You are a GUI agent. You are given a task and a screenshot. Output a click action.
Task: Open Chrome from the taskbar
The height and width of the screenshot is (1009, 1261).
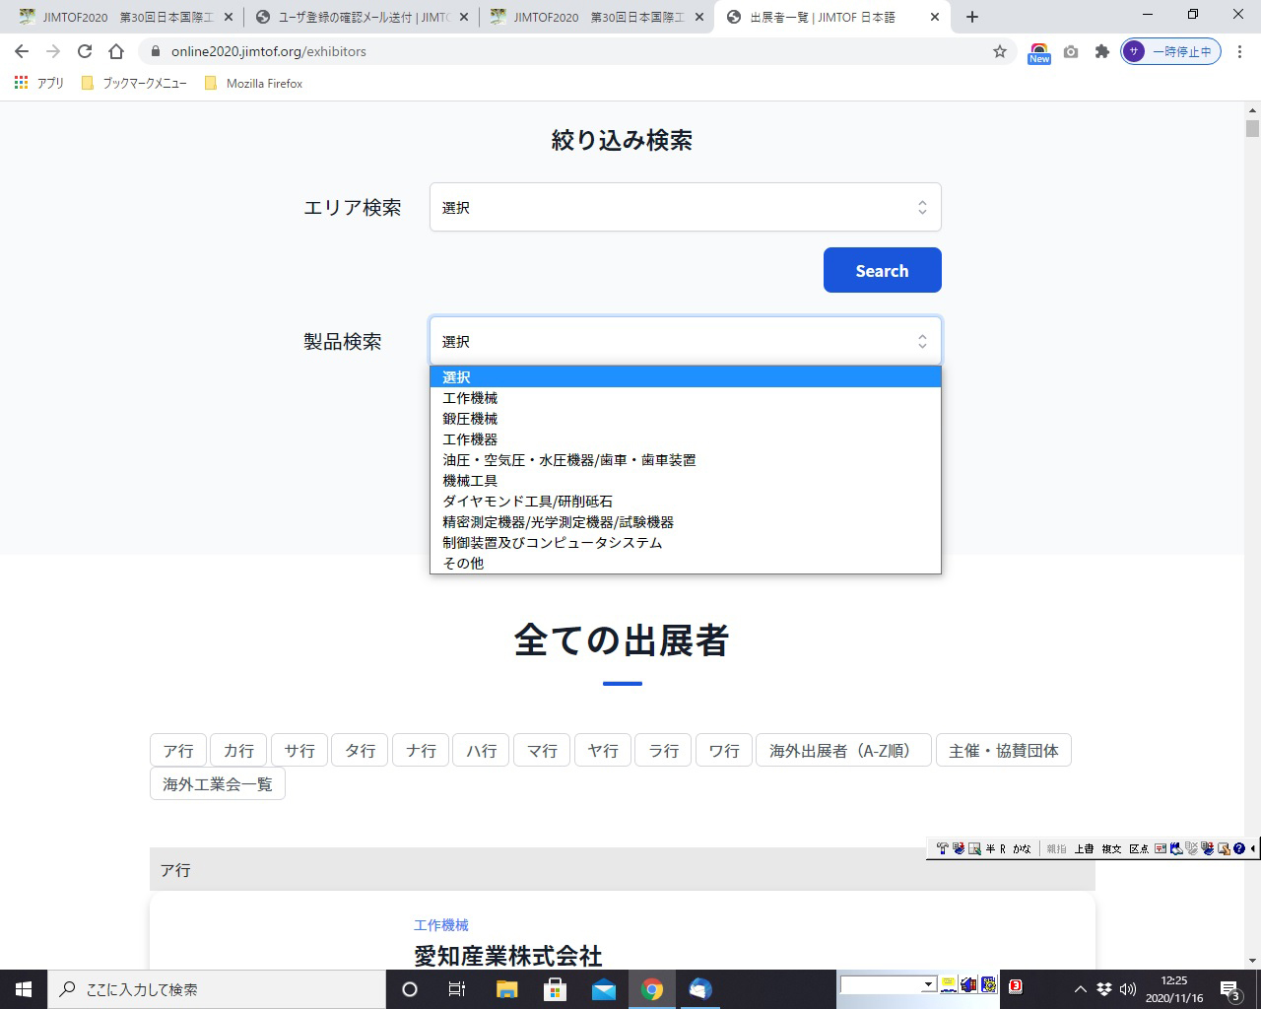pos(652,989)
